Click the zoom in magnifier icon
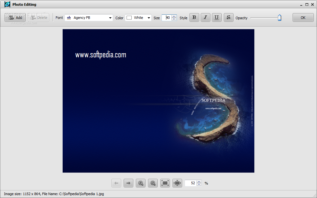 click(141, 183)
